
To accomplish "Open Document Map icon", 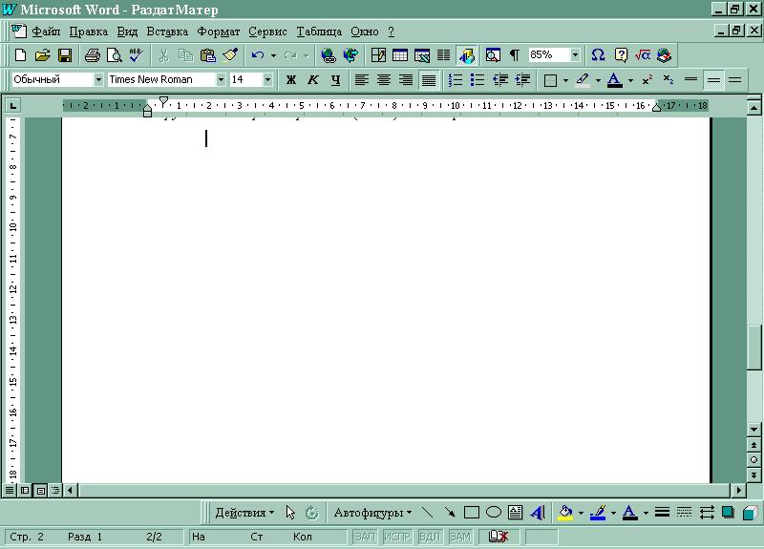I will 493,55.
